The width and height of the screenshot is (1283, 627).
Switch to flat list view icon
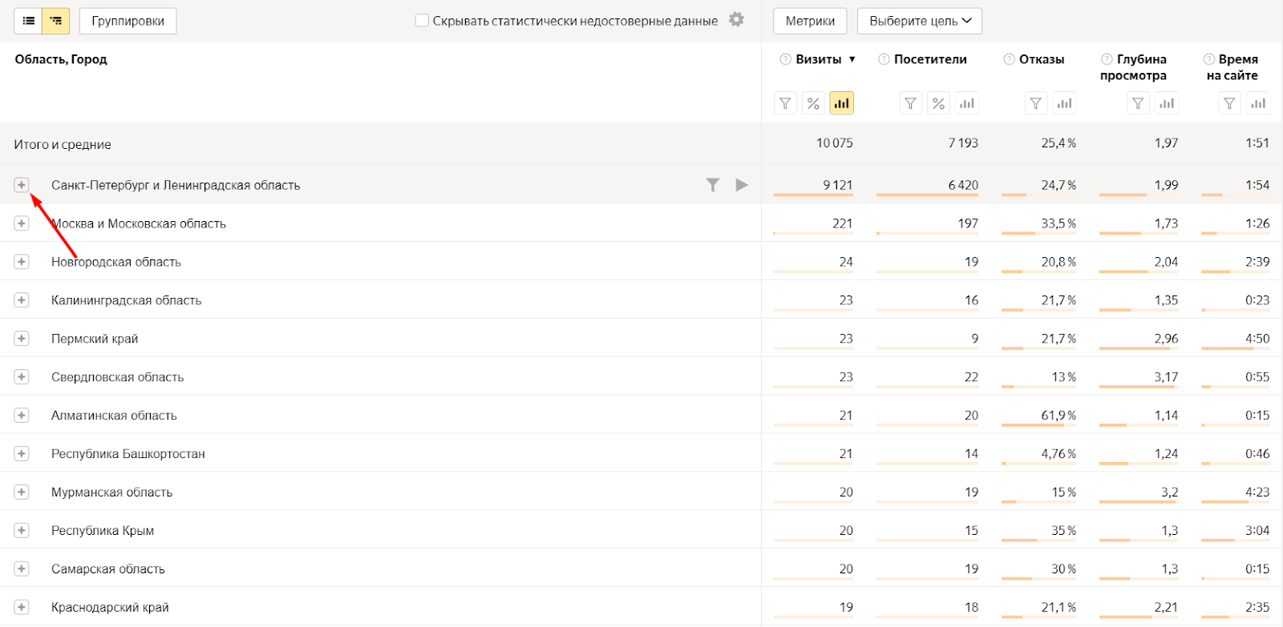tap(28, 21)
